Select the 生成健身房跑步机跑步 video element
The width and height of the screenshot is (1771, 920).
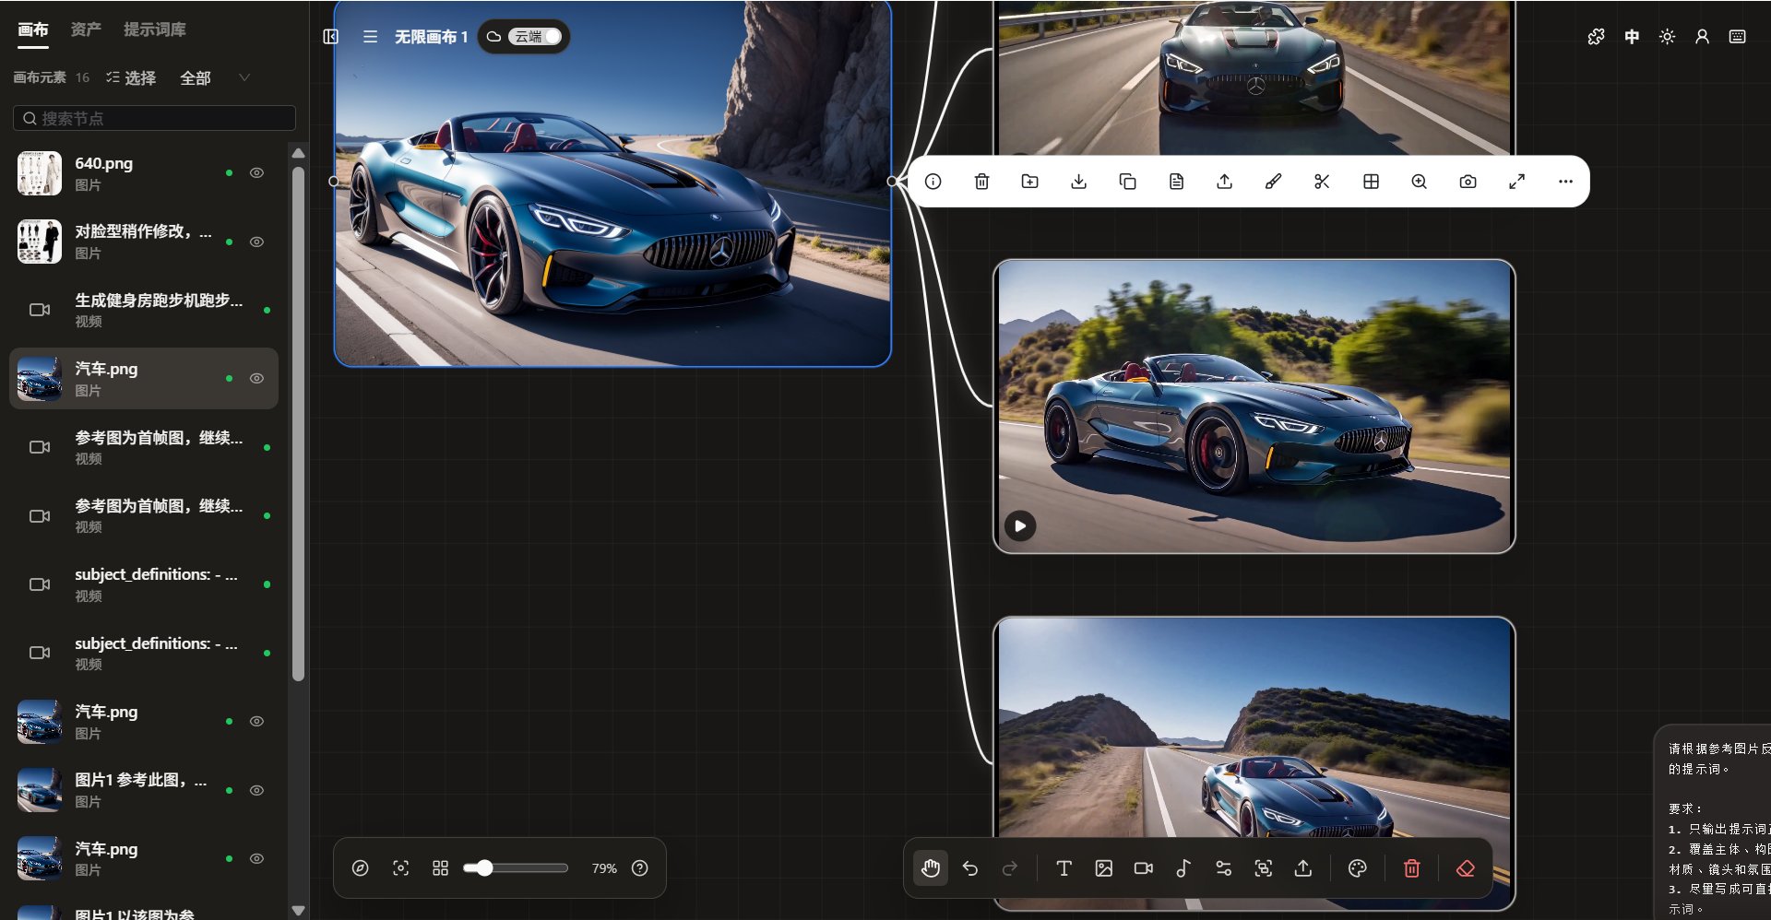(144, 310)
